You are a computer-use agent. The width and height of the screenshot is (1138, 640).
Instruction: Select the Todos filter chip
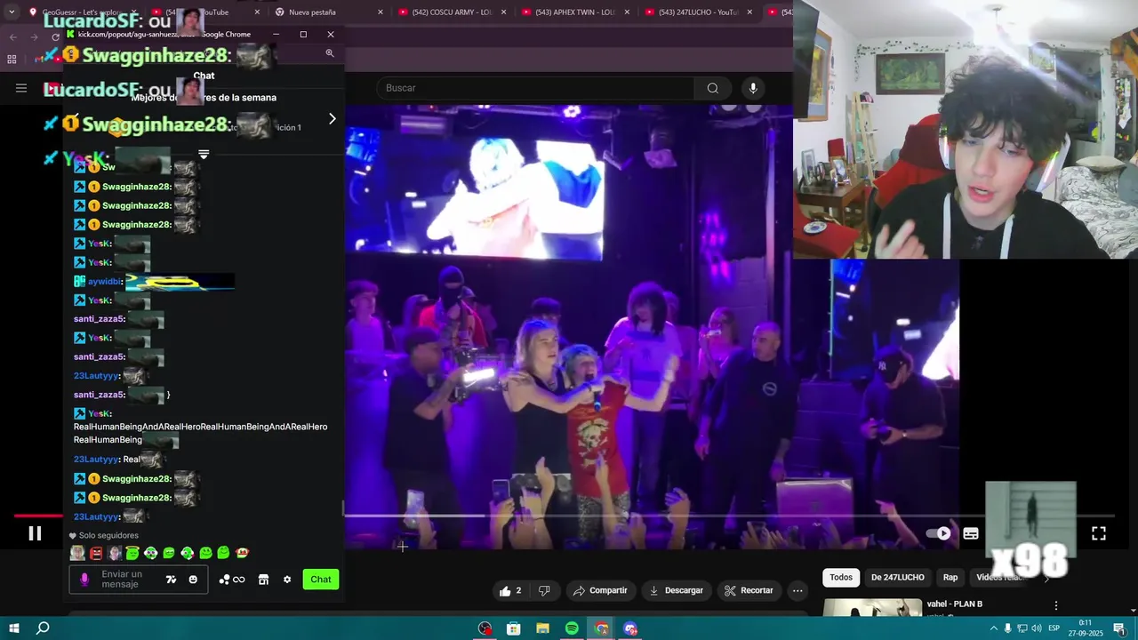point(841,578)
